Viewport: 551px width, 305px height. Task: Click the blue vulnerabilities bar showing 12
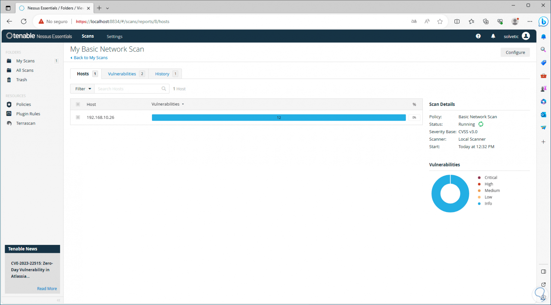[x=279, y=118]
